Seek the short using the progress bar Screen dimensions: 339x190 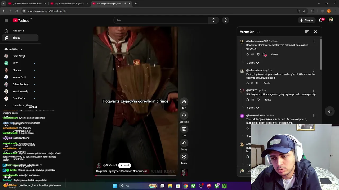[135, 175]
